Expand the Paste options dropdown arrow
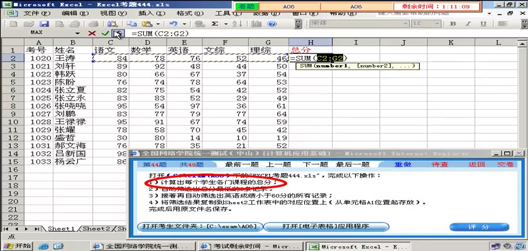The image size is (528, 251). 158,24
